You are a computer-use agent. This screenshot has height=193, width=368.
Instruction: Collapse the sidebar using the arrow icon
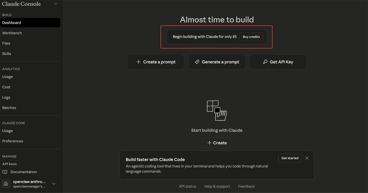pos(56,4)
